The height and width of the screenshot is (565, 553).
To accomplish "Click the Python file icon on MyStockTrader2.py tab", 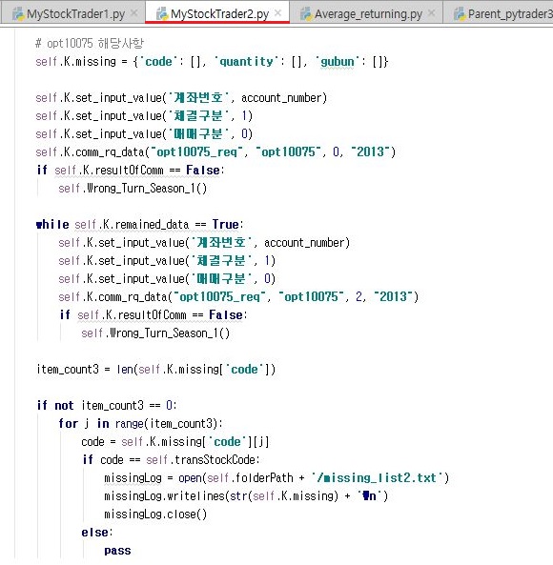I will [x=162, y=13].
